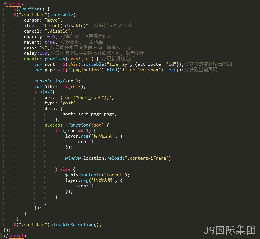The width and height of the screenshot is (260, 239).
Task: Click the icon: 1 line
Action: [x=85, y=142]
